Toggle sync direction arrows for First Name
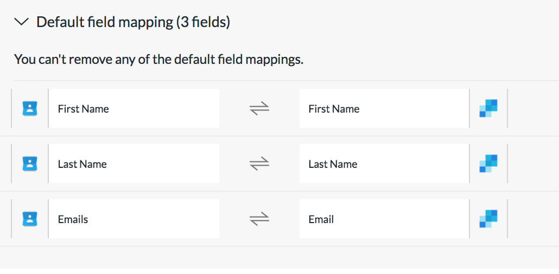This screenshot has height=274, width=559. pyautogui.click(x=259, y=108)
